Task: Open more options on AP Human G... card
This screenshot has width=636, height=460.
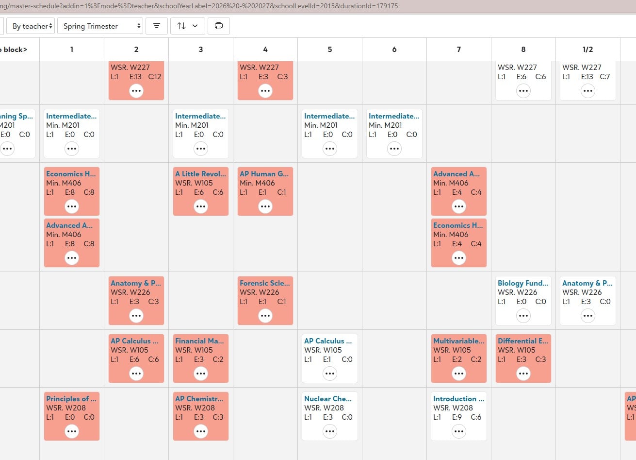Action: (265, 206)
